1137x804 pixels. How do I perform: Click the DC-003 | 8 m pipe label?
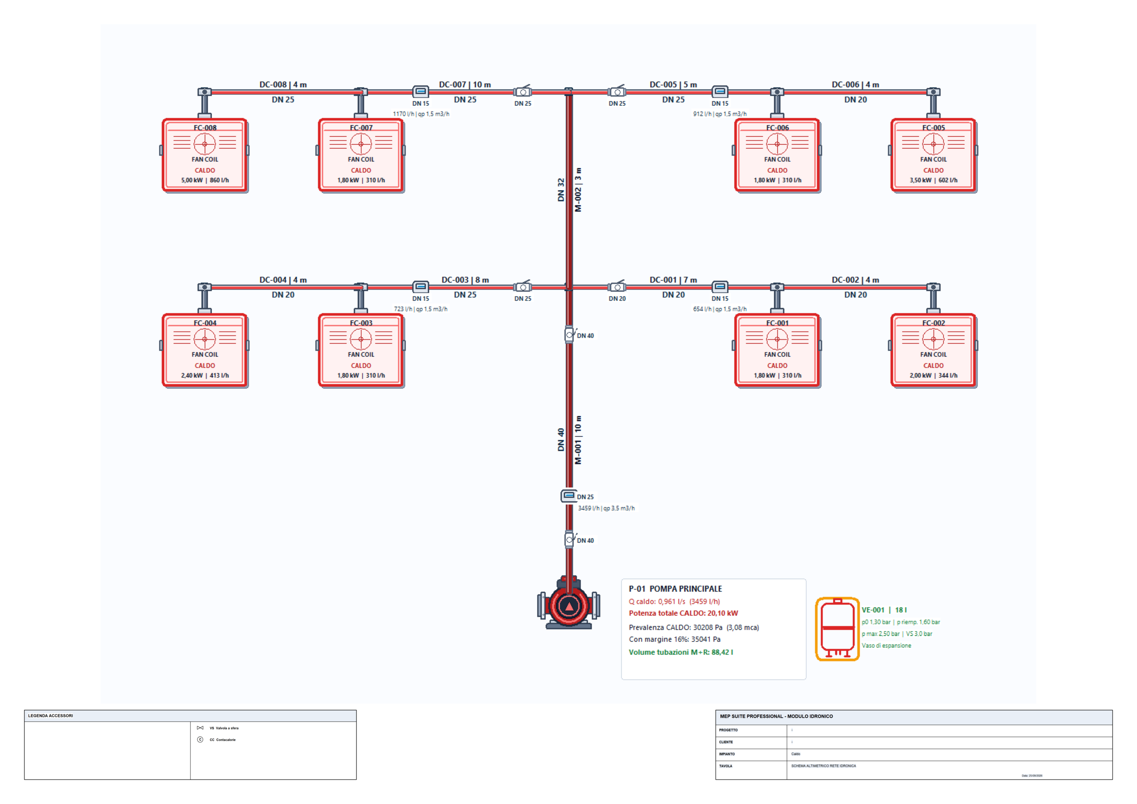(x=465, y=280)
